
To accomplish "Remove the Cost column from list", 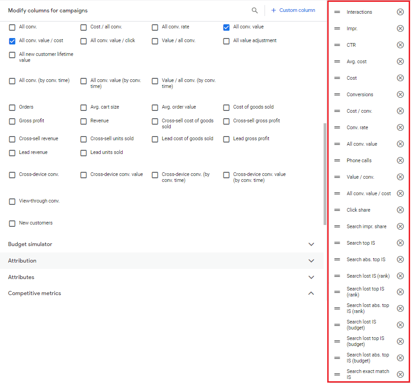I will click(x=400, y=78).
